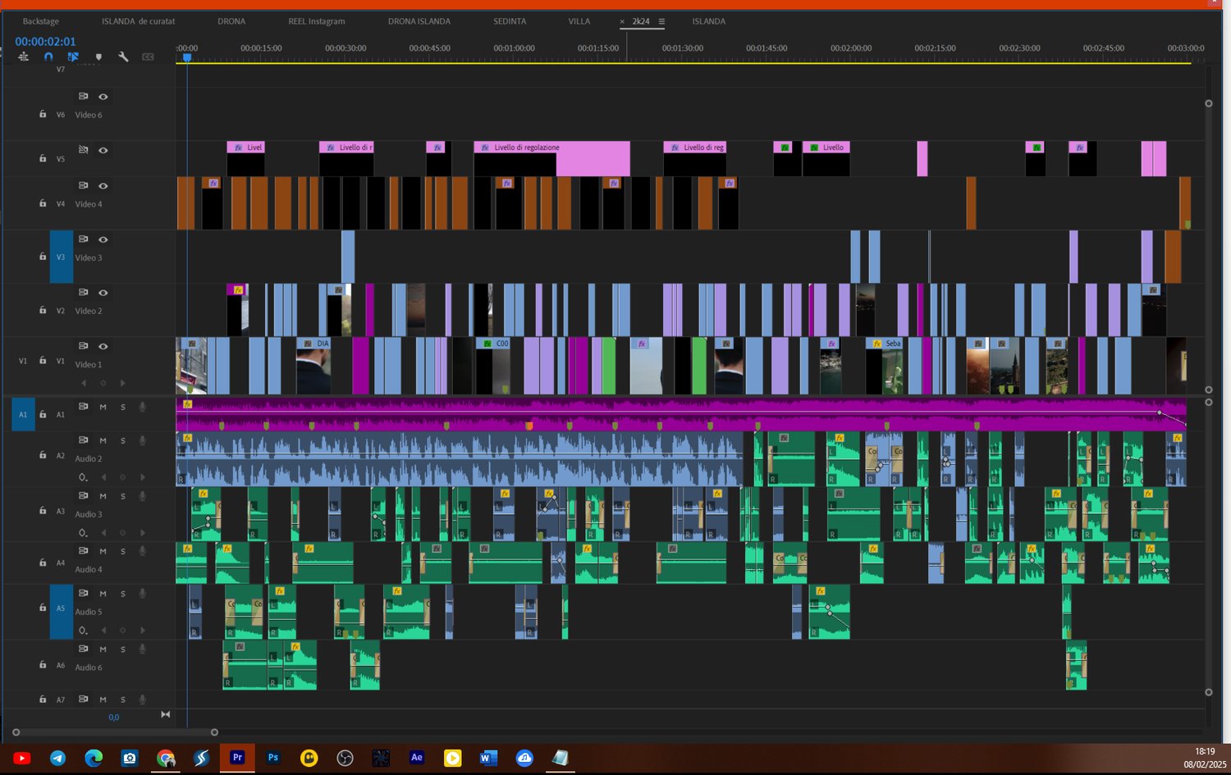
Task: Solo the Audio 2 track
Action: coord(123,440)
